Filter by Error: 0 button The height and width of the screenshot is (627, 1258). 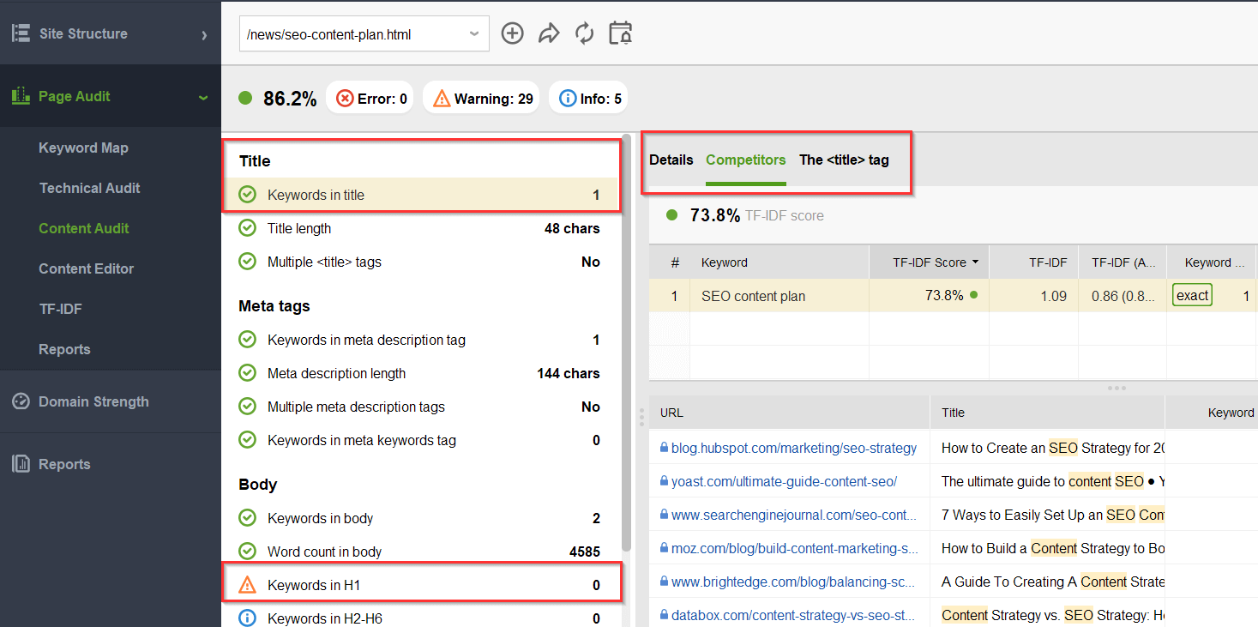point(370,99)
